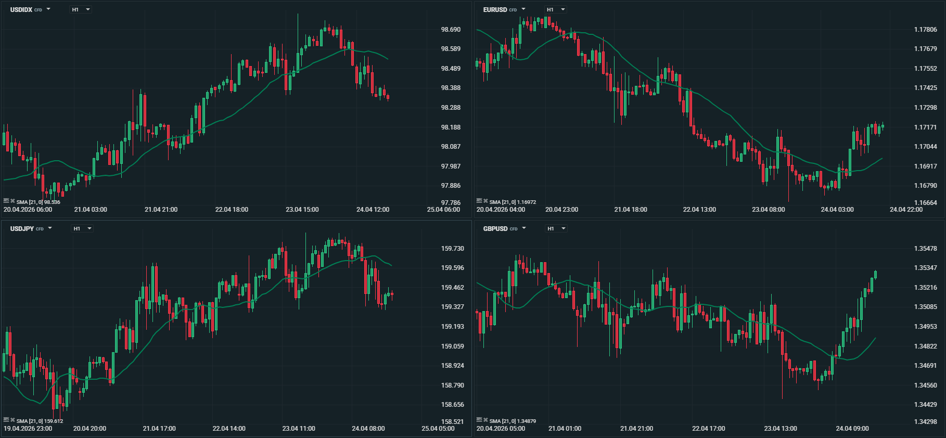
Task: Change the H1 timeframe on USDIDX chart
Action: pos(81,9)
